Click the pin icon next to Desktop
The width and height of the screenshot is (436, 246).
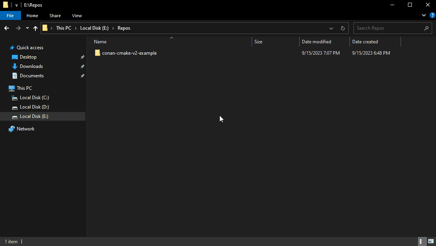(x=82, y=57)
